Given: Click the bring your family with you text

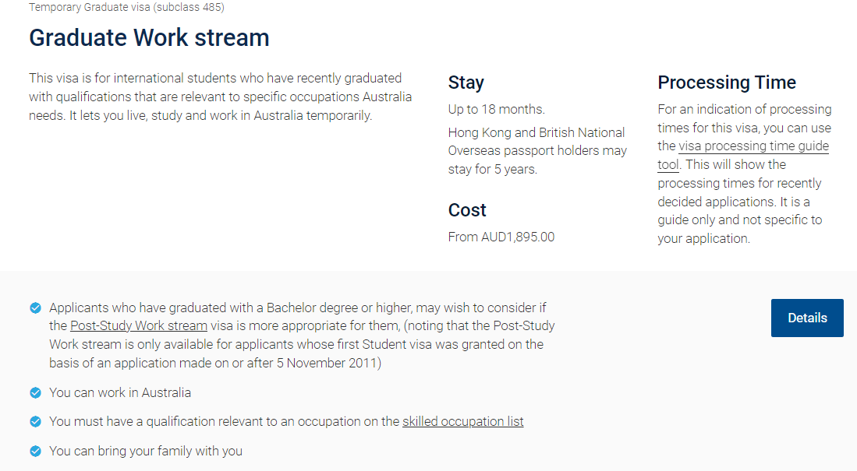Looking at the screenshot, I should (x=146, y=452).
